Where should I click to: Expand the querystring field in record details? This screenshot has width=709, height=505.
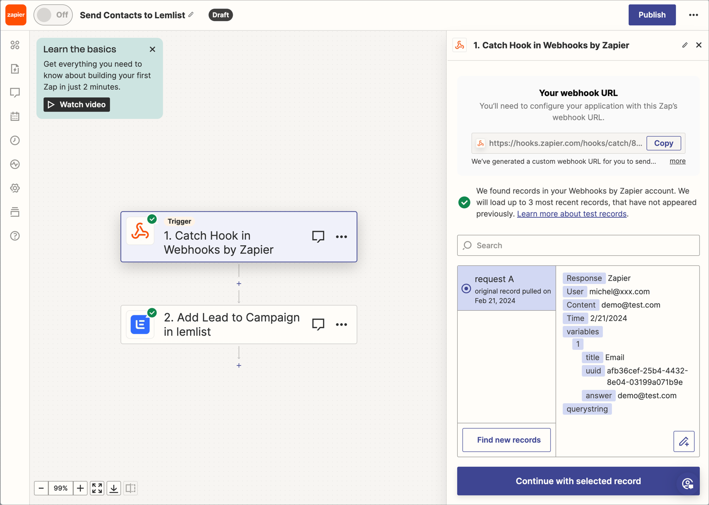coord(587,409)
